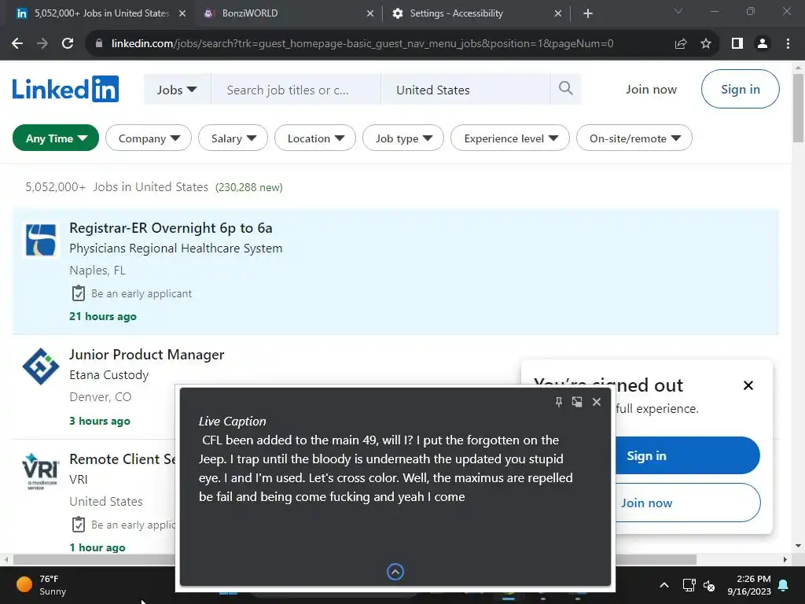Viewport: 805px width, 604px height.
Task: Open the Junior Product Manager job
Action: pos(147,355)
